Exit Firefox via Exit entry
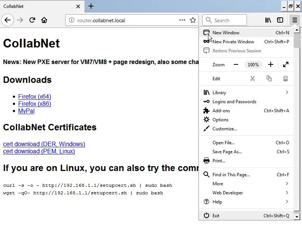302x226 pixels. (x=247, y=215)
